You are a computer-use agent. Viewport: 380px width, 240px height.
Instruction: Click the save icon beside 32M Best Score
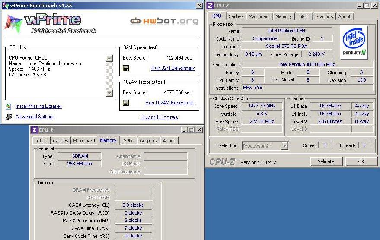[126, 68]
